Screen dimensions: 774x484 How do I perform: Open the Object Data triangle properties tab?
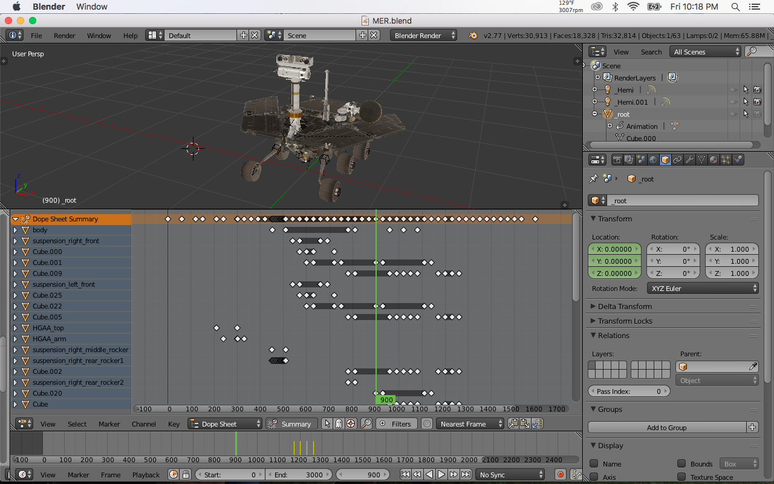tap(702, 160)
